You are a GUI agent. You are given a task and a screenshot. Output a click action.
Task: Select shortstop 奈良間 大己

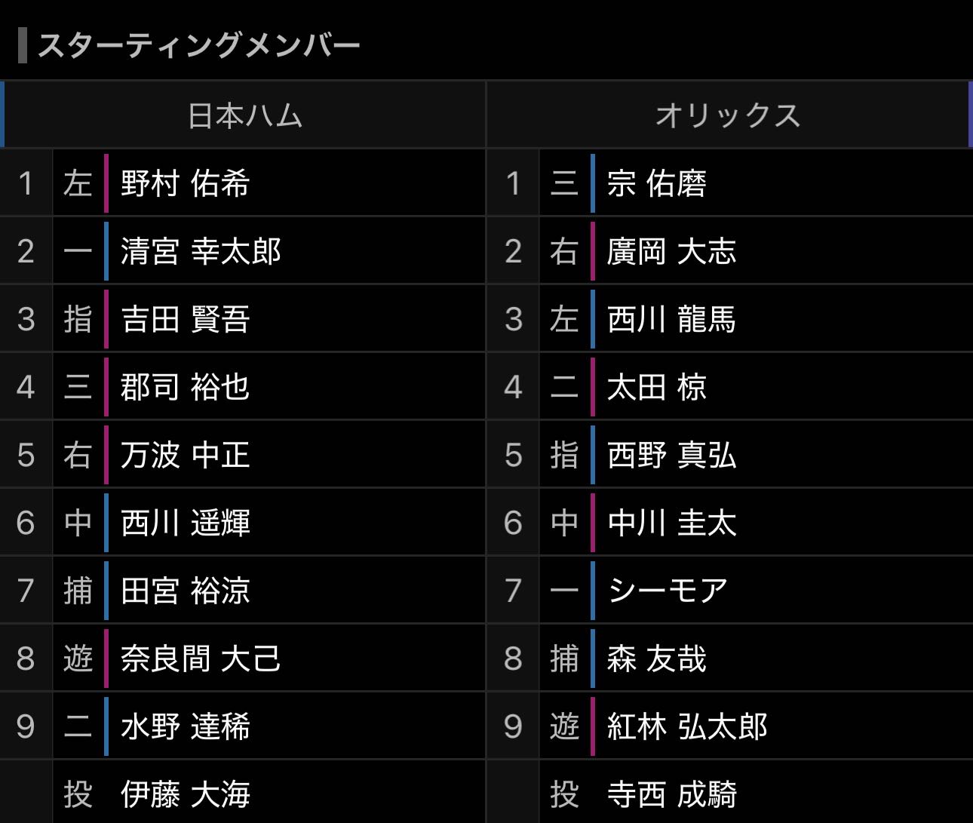201,659
